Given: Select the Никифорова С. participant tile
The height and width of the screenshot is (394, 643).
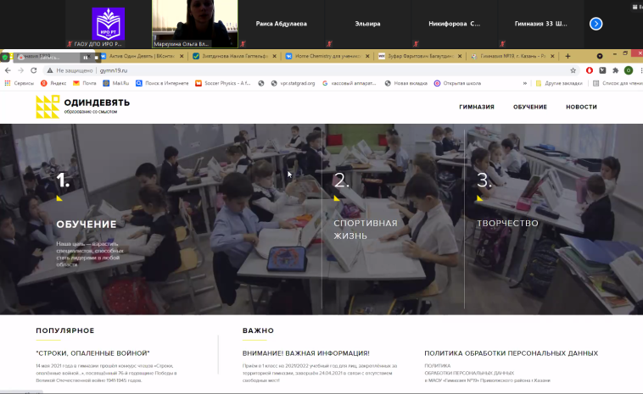Looking at the screenshot, I should pyautogui.click(x=455, y=24).
